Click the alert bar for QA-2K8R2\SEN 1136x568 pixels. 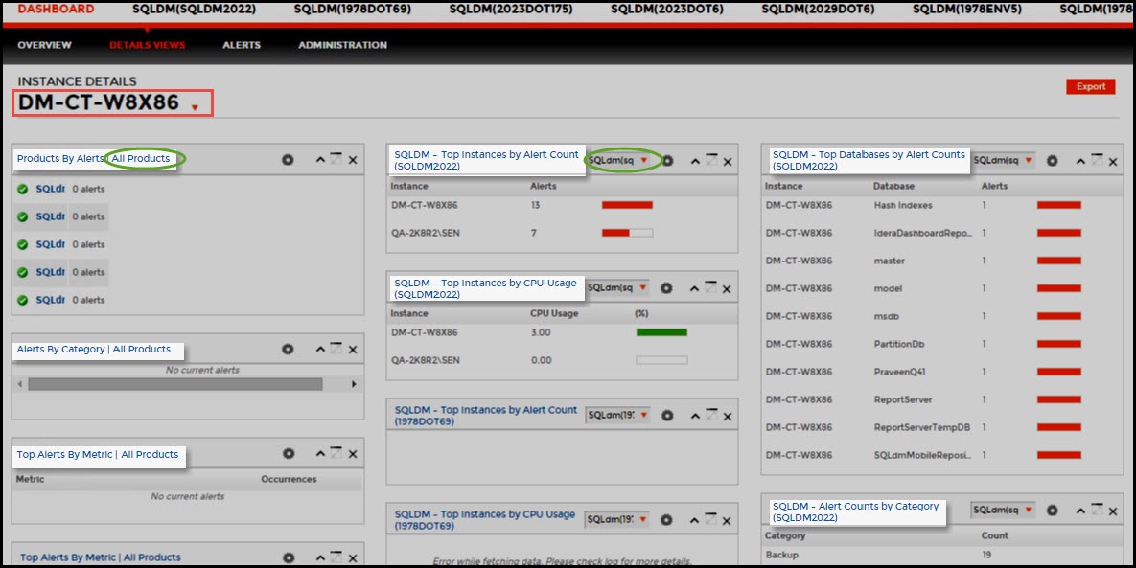click(627, 233)
